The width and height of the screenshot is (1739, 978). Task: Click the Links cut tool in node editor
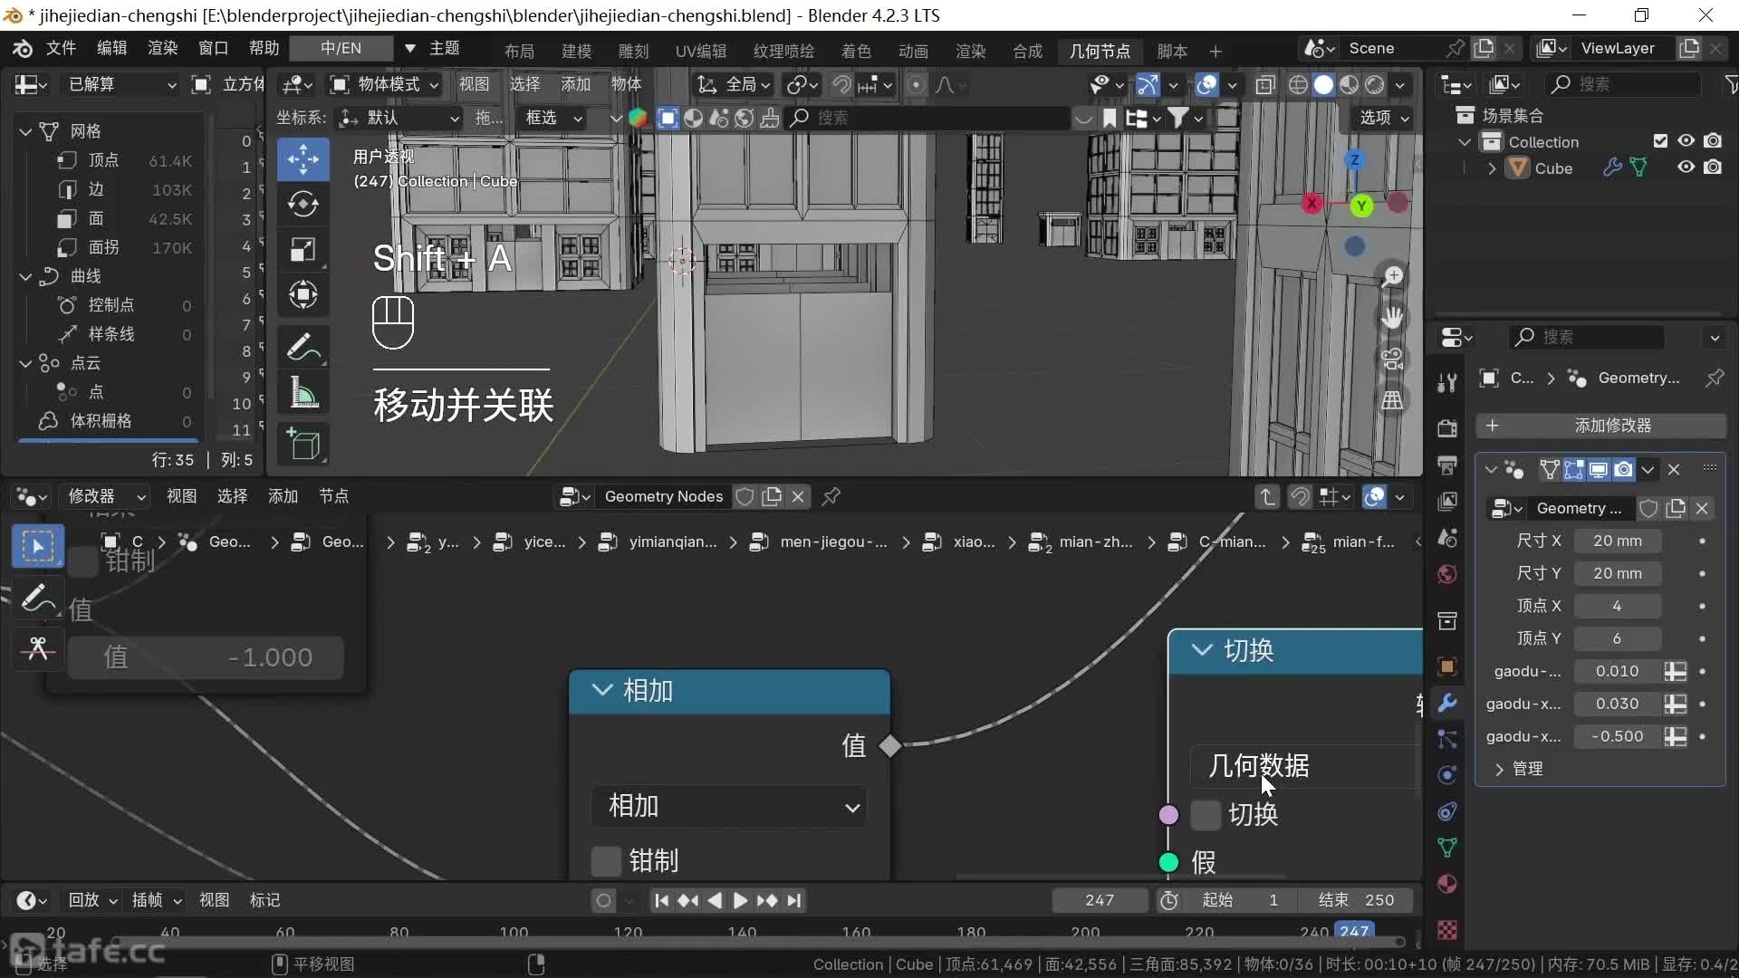tap(37, 648)
